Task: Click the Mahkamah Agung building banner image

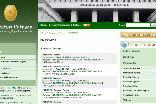Action: click(x=97, y=11)
